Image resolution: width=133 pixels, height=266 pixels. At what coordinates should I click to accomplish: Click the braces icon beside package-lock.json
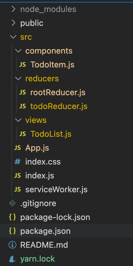12,217
